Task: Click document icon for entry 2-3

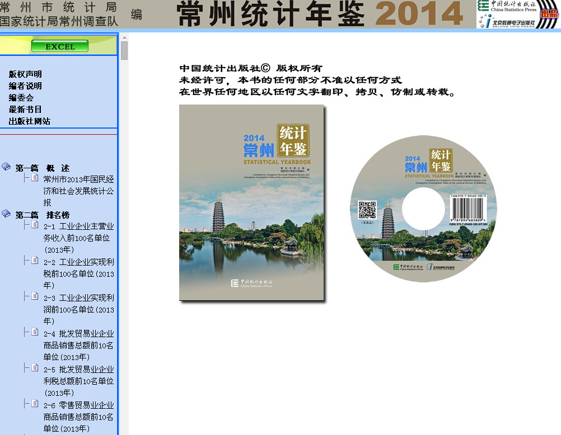Action: coord(35,296)
